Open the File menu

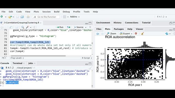click(4, 12)
